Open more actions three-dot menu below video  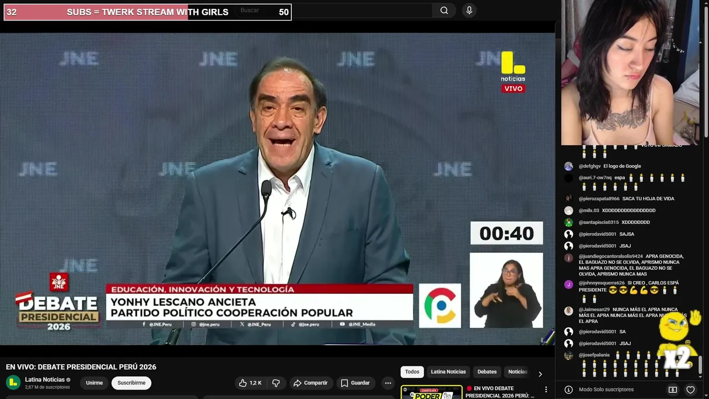[388, 383]
